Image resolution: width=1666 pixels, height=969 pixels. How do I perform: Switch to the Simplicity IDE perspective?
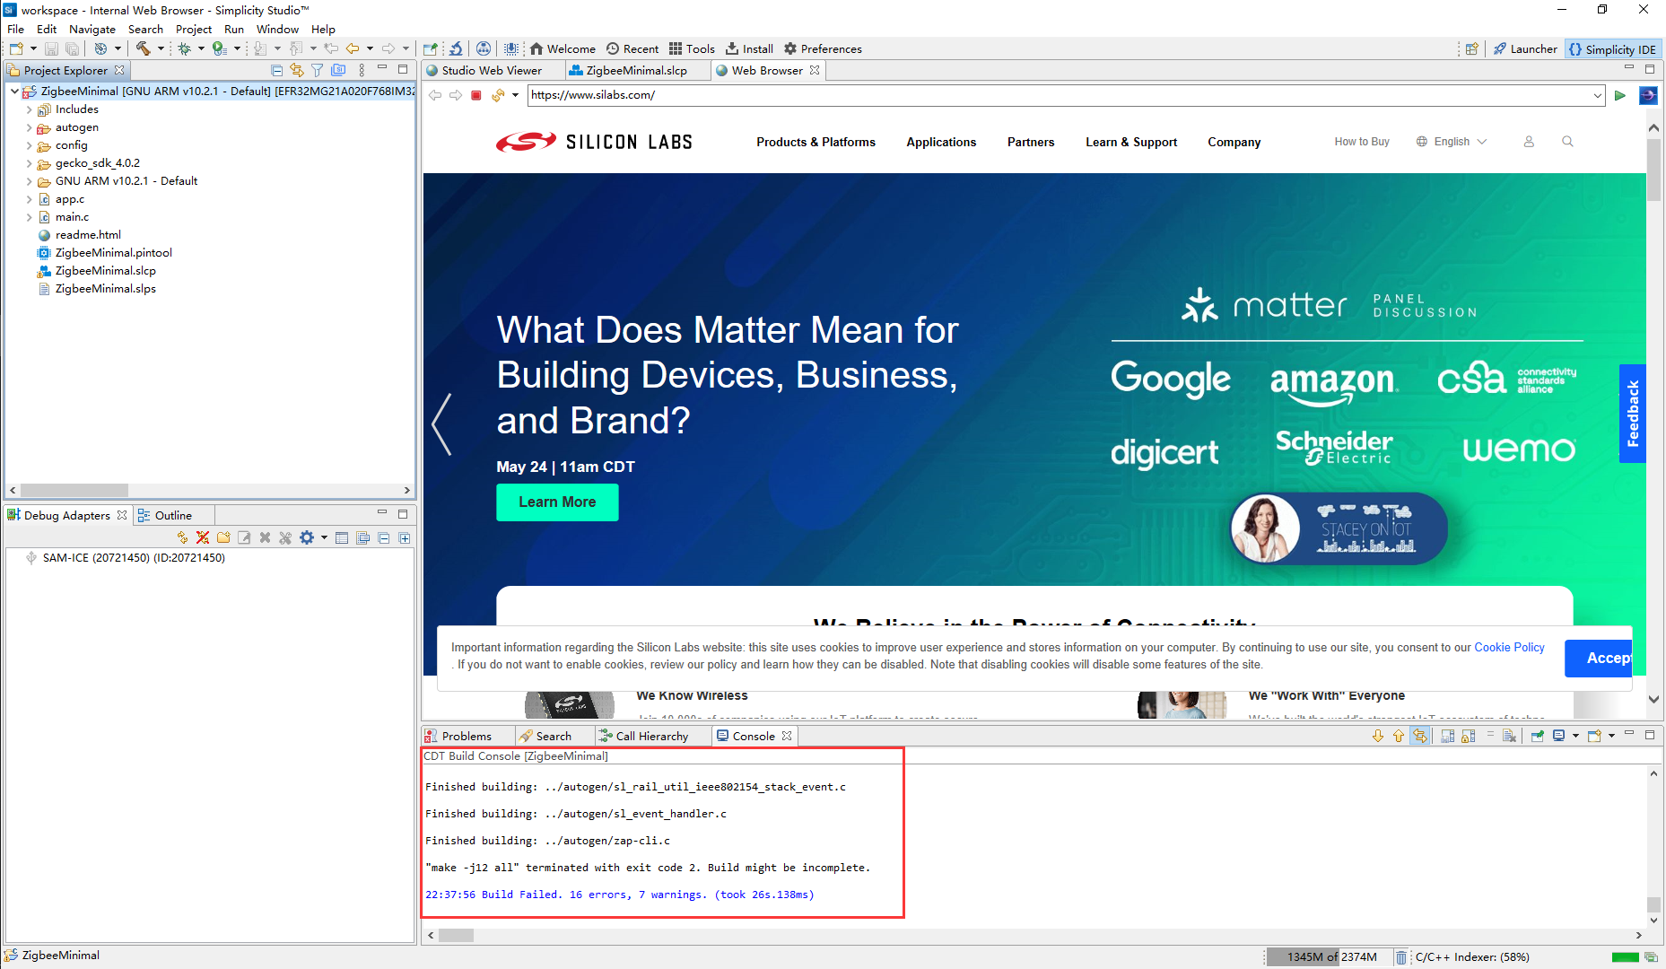coord(1613,49)
